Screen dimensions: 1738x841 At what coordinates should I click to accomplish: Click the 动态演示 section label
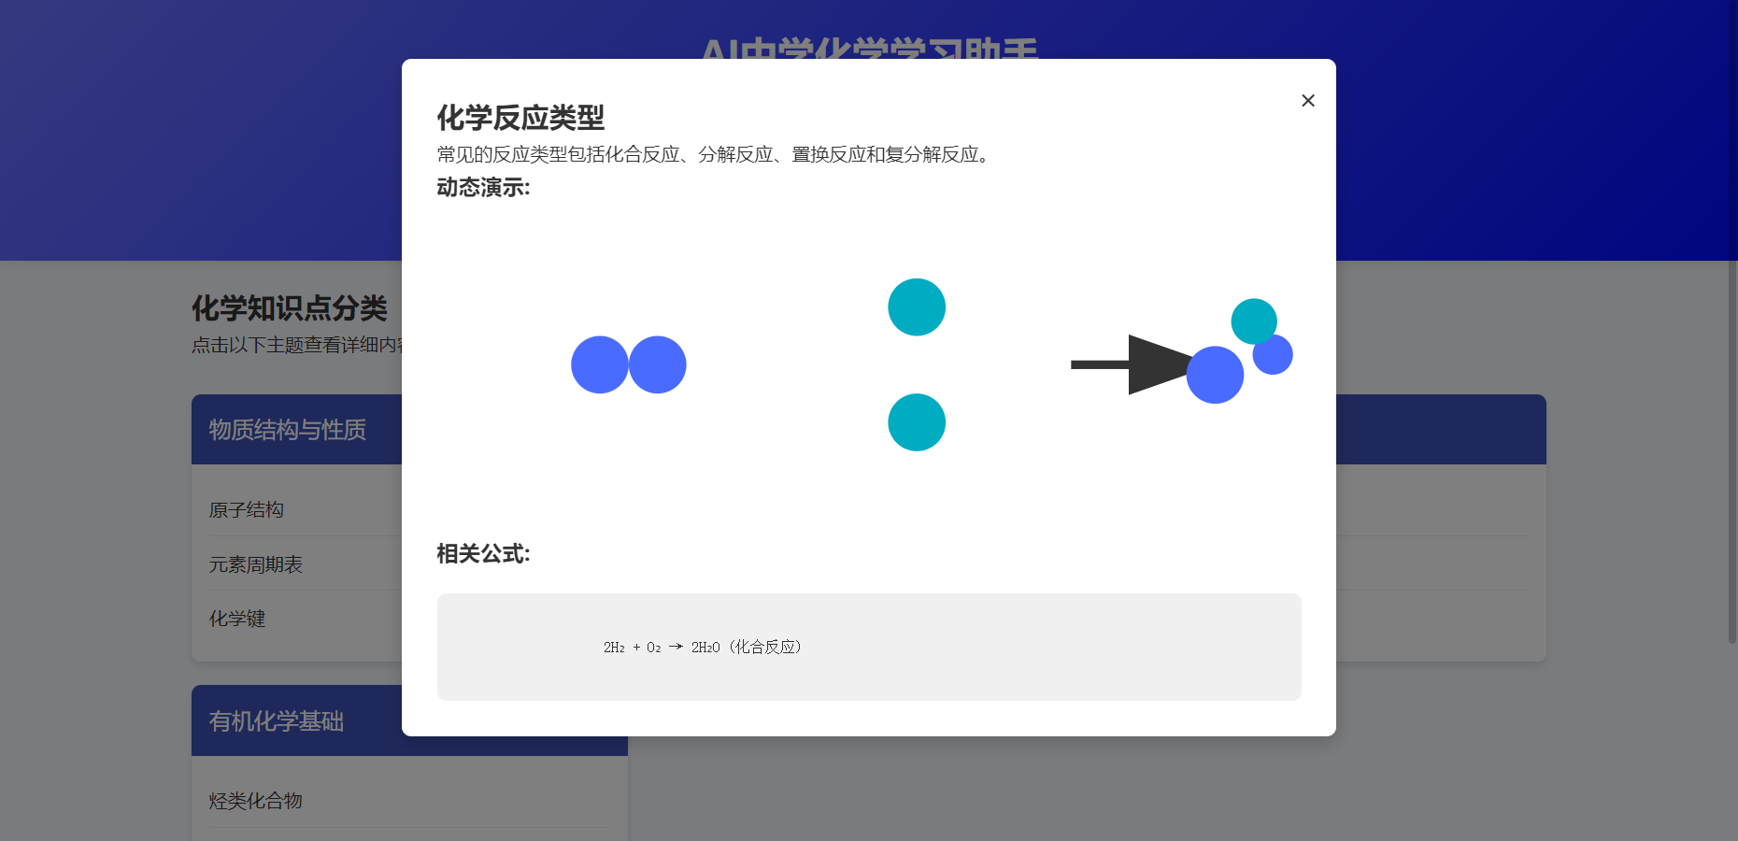coord(483,188)
